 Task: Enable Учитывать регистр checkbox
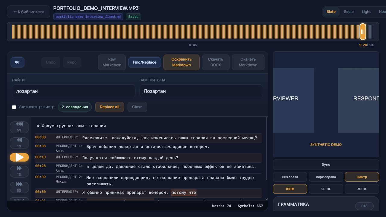point(14,107)
